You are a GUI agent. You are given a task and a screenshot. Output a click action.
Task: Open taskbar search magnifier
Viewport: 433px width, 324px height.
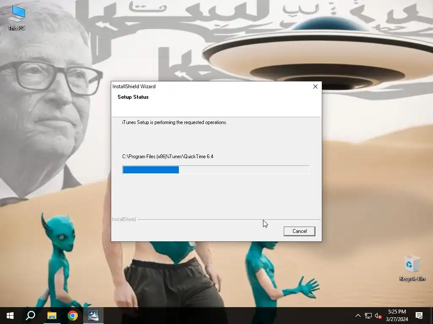coord(30,316)
